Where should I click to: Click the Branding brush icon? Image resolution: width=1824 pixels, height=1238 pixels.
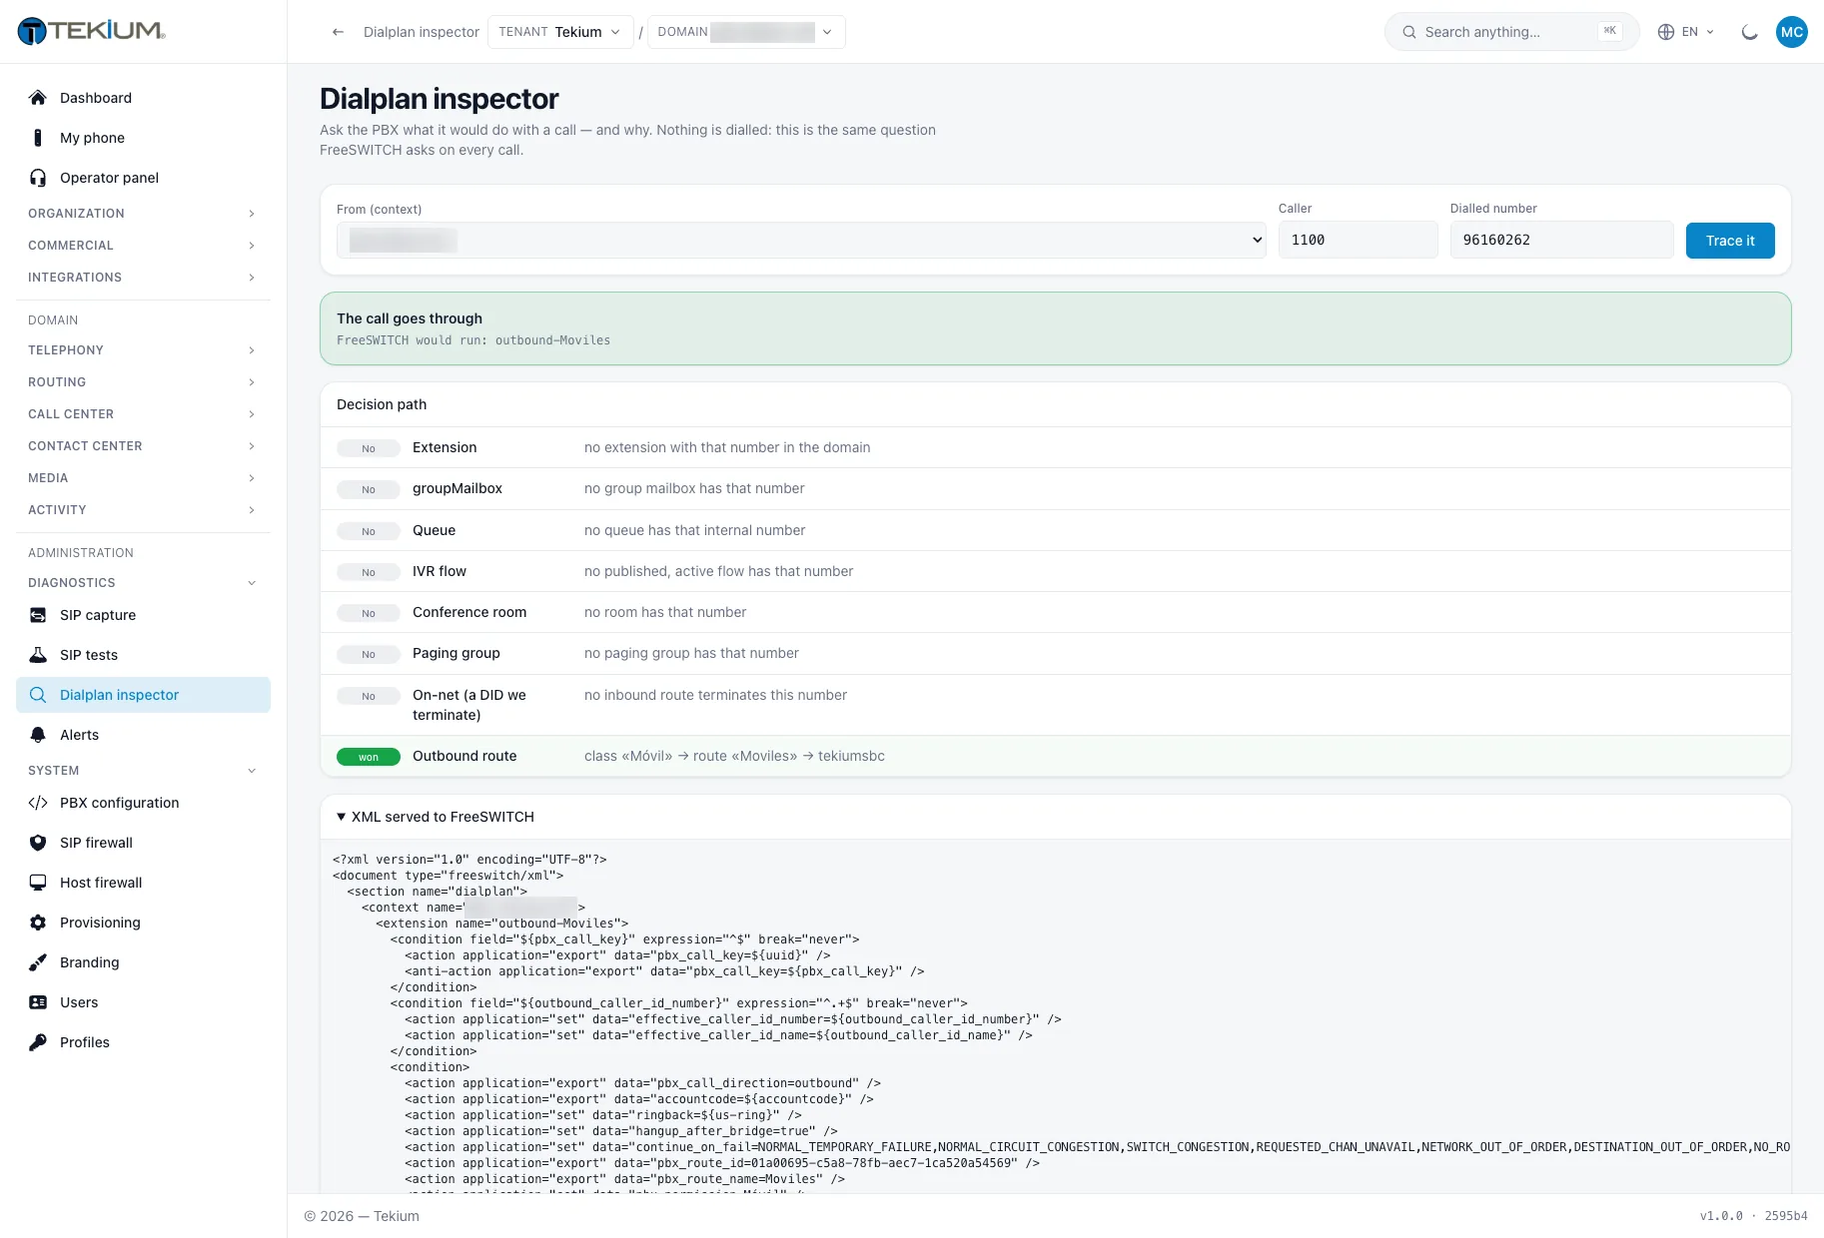click(x=38, y=962)
